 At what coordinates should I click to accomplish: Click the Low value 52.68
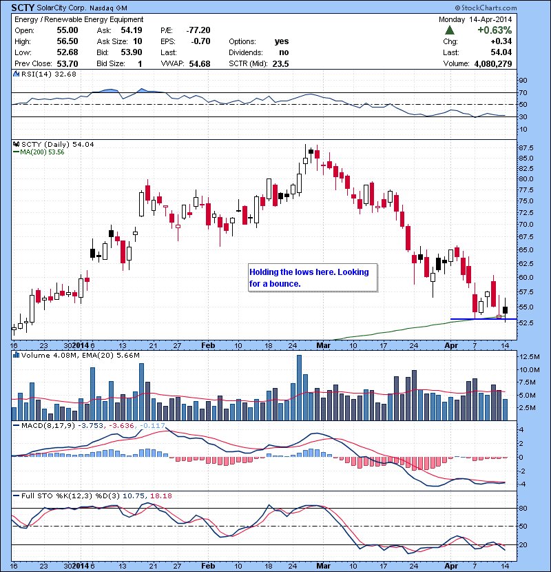(x=67, y=52)
